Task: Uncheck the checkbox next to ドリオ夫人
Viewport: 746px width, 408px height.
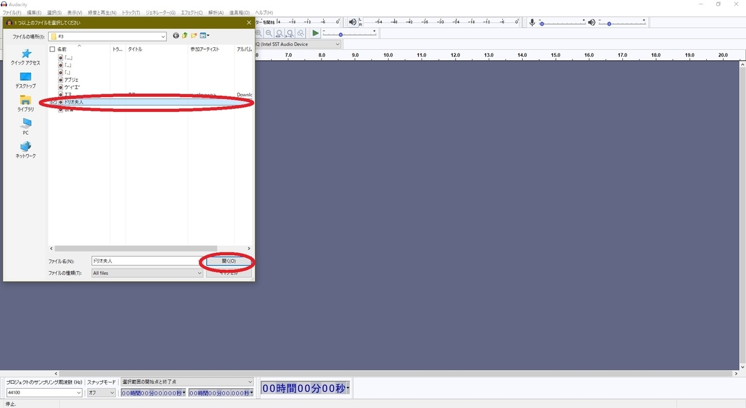Action: tap(53, 101)
